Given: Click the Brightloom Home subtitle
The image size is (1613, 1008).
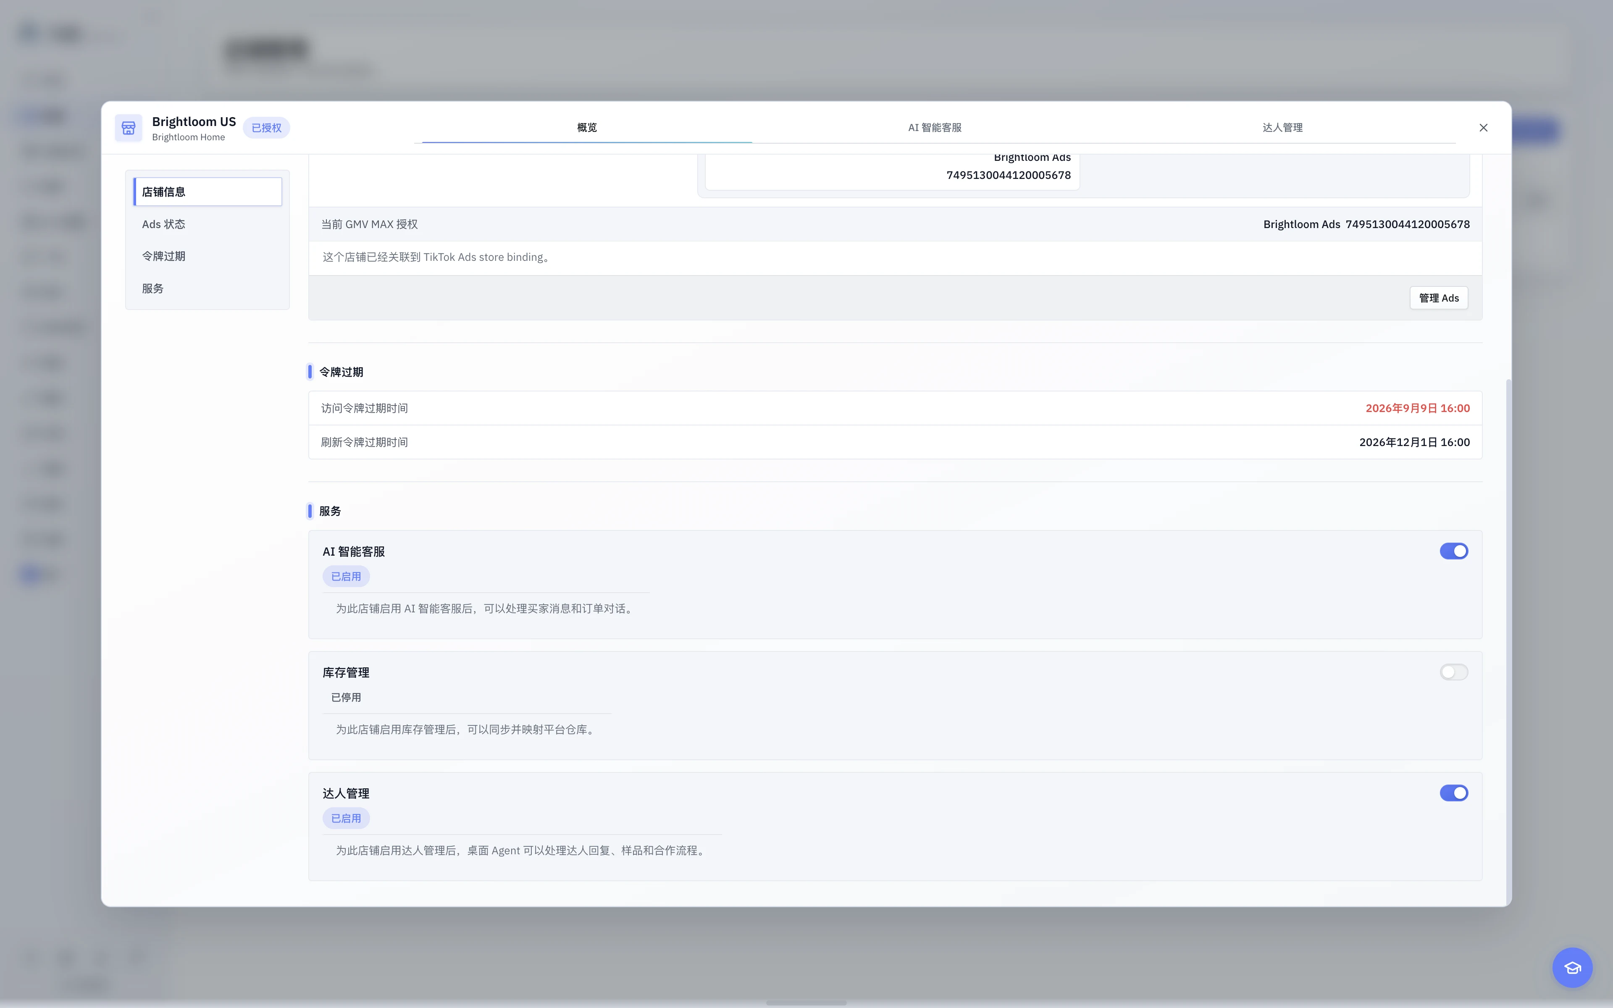Looking at the screenshot, I should point(189,137).
